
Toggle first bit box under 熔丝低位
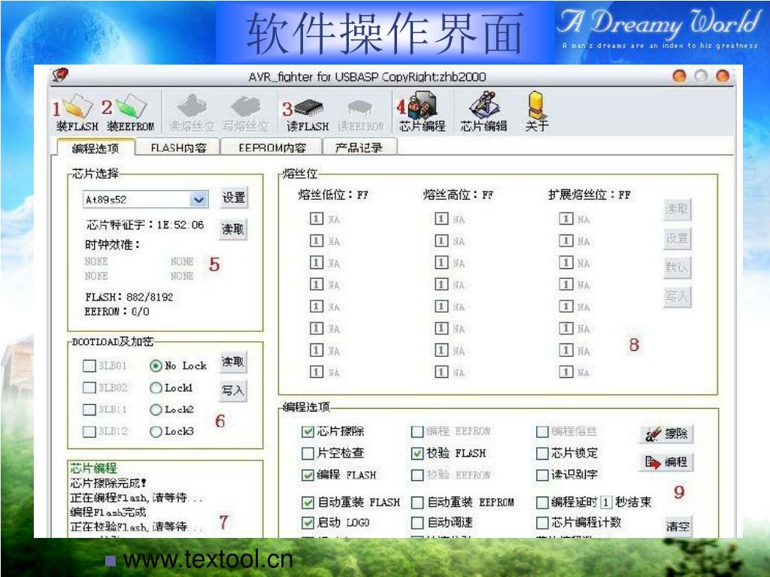[x=317, y=219]
